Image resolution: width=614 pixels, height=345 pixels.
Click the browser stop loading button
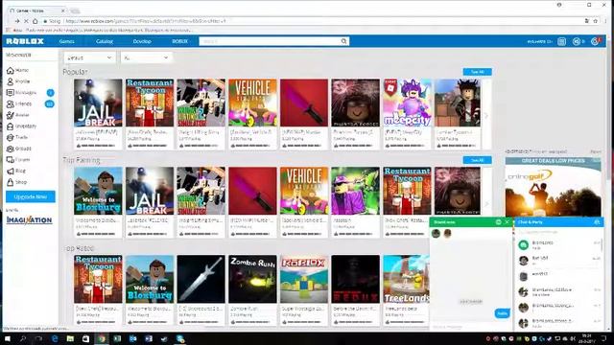[x=26, y=21]
